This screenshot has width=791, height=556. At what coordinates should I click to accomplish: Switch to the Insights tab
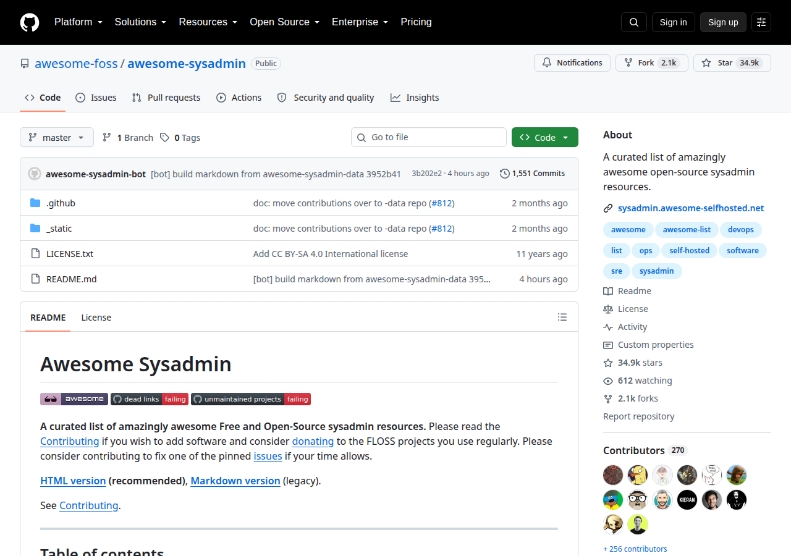[415, 98]
